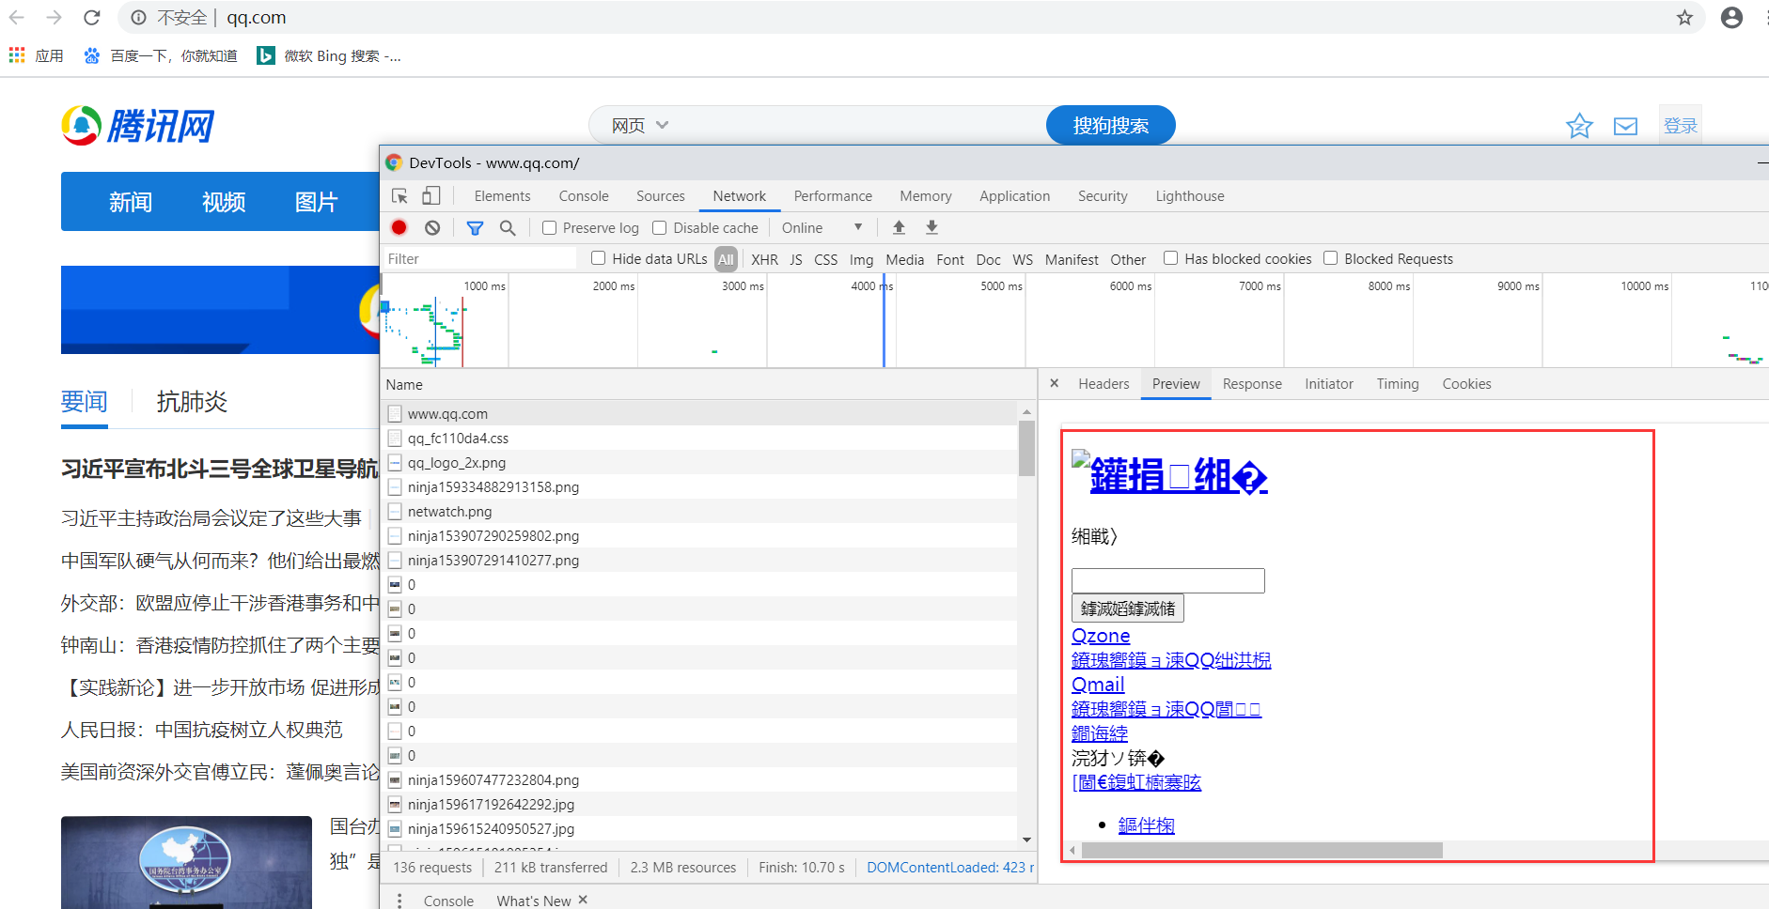Click the blue timeline marker in the network overview
This screenshot has height=909, width=1769.
(884, 319)
